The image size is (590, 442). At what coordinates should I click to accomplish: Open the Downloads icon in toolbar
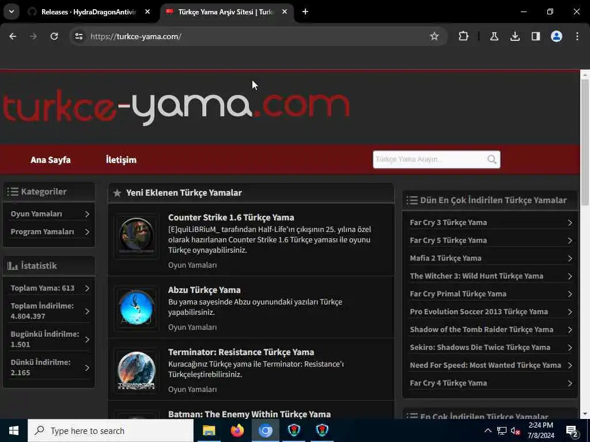515,36
